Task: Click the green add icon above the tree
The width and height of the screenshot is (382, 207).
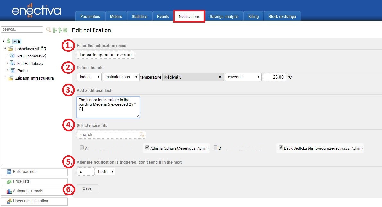Action: click(65, 30)
